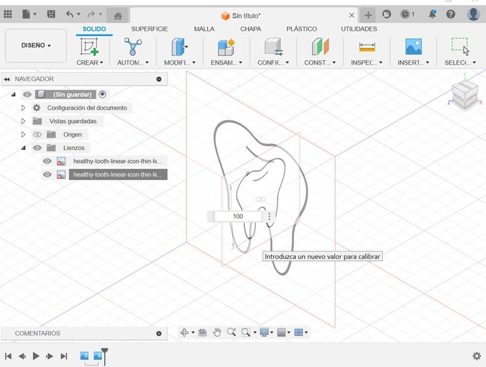Click the Assemble new component icon
The image size is (486, 367).
click(226, 47)
